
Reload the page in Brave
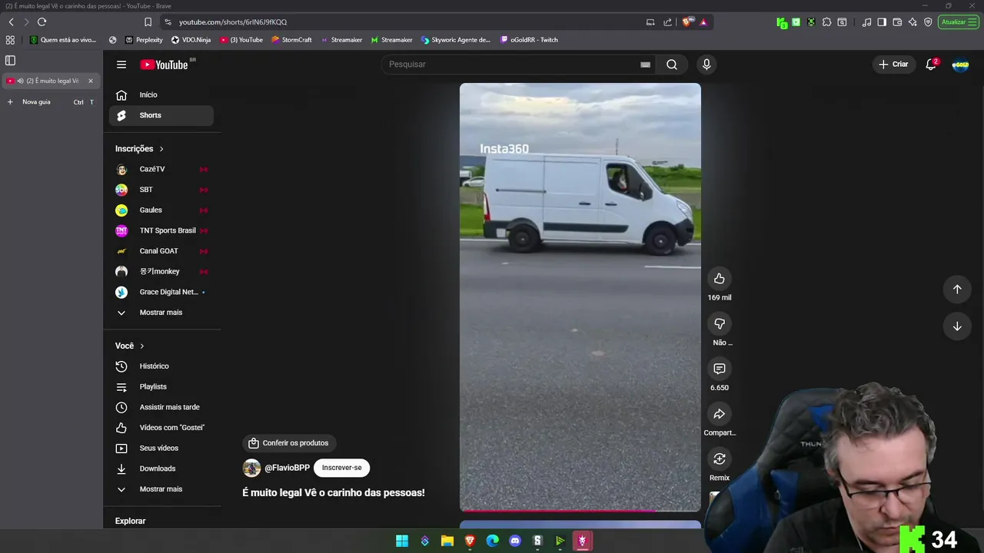42,22
